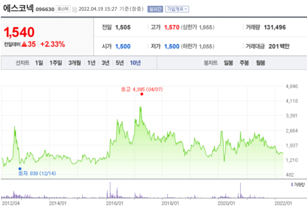Click the upper limit 상한가 1,955 text
This screenshot has width=307, height=209.
point(197,27)
